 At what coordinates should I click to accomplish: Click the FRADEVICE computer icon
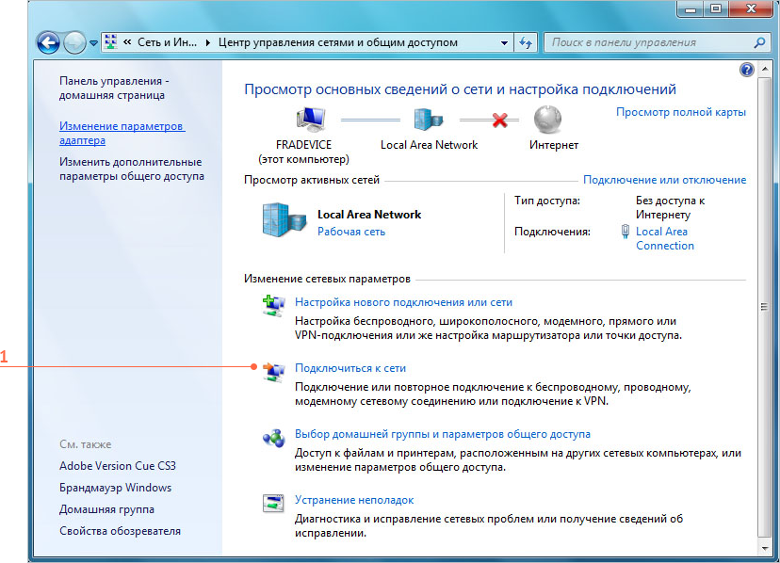[x=312, y=120]
